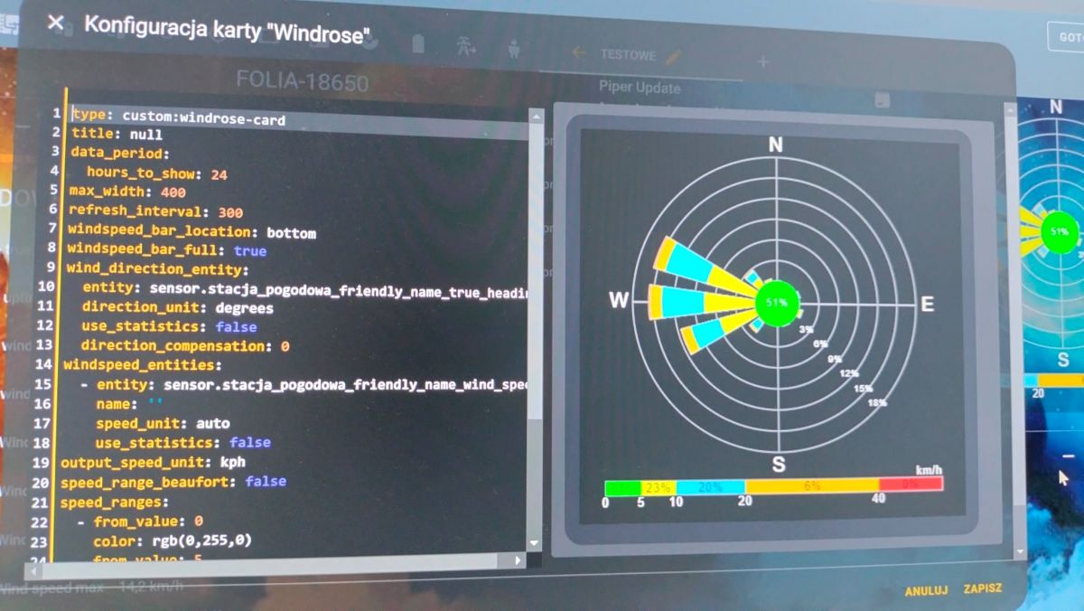Click the true_heading entity line 10
The height and width of the screenshot is (611, 1084).
click(x=304, y=288)
